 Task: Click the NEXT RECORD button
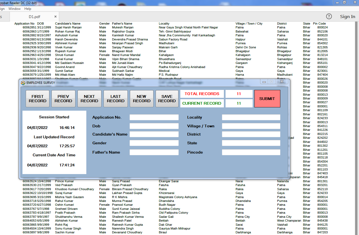(89, 99)
